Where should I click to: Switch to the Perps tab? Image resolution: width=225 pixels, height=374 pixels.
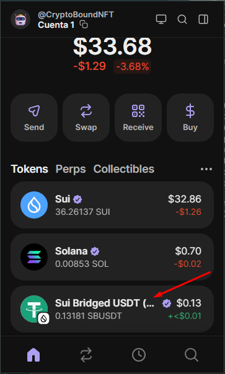(x=71, y=169)
